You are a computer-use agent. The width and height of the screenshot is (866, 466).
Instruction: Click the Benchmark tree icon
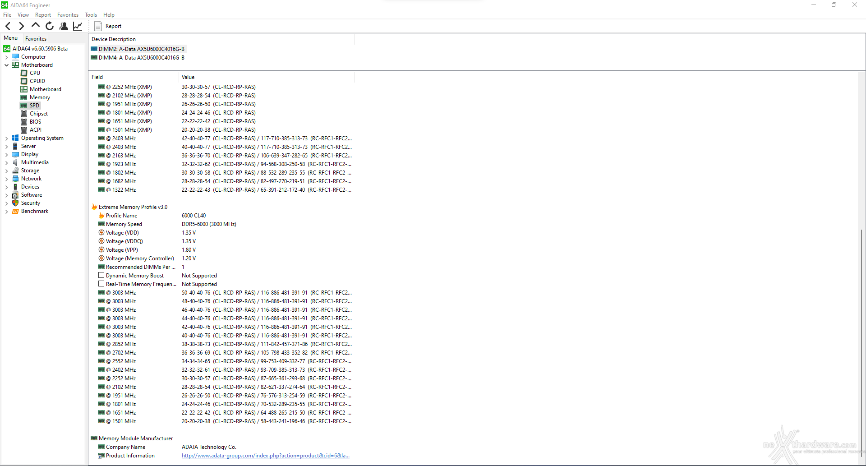pos(15,211)
